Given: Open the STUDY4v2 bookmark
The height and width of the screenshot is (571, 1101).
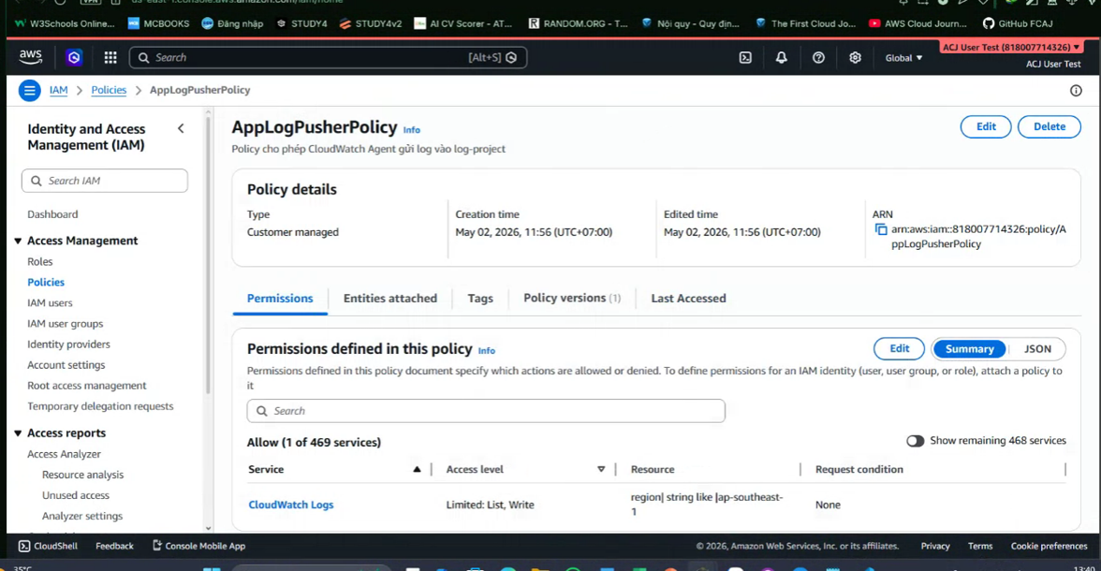Looking at the screenshot, I should tap(371, 23).
